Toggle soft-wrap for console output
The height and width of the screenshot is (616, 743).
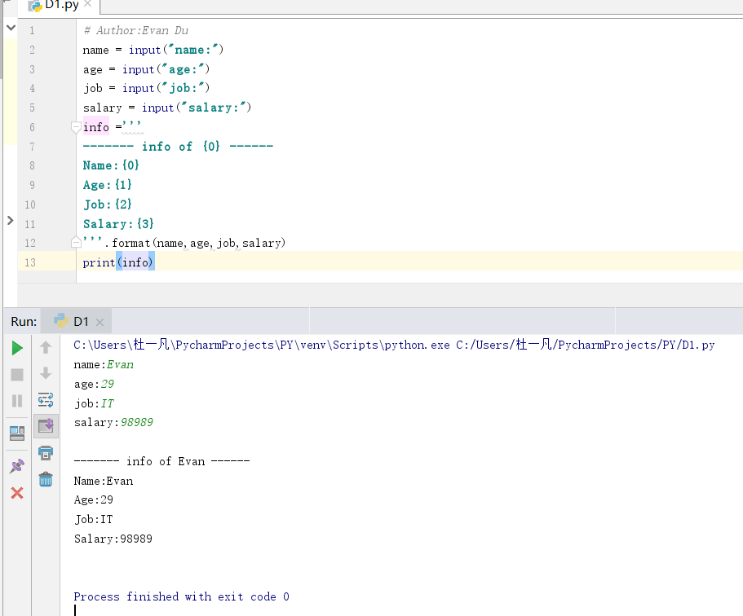(46, 400)
